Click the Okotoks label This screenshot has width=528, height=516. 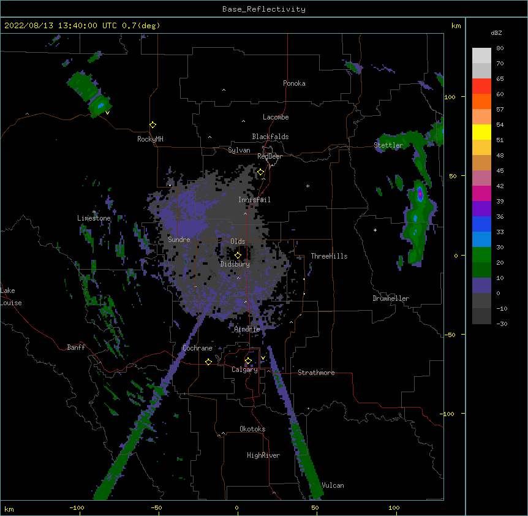[252, 429]
